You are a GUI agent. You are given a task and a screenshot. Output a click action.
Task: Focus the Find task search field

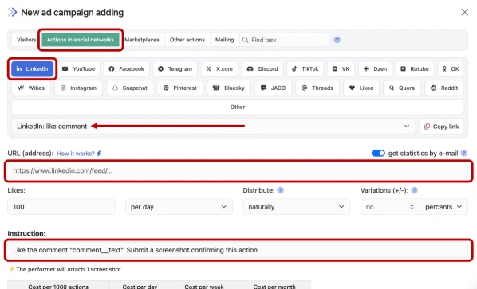[284, 40]
